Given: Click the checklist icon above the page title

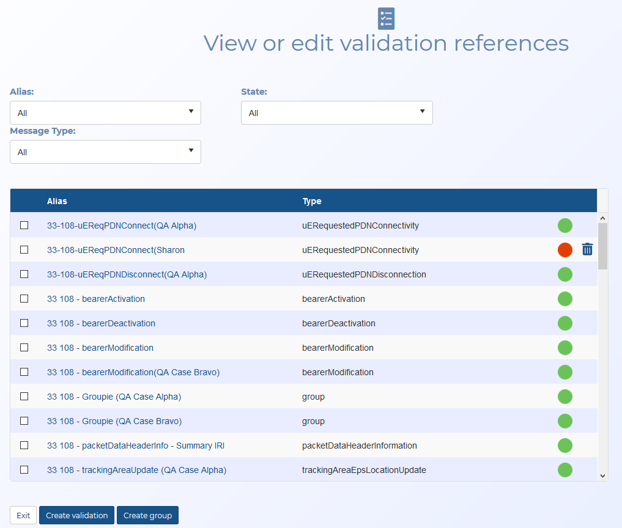Looking at the screenshot, I should click(x=386, y=18).
